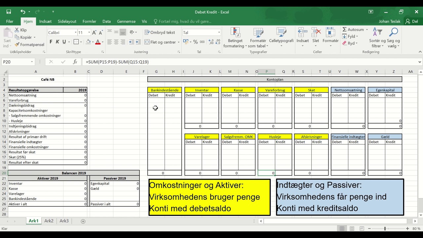The width and height of the screenshot is (423, 238).
Task: Align text left in the cell
Action: (110, 42)
